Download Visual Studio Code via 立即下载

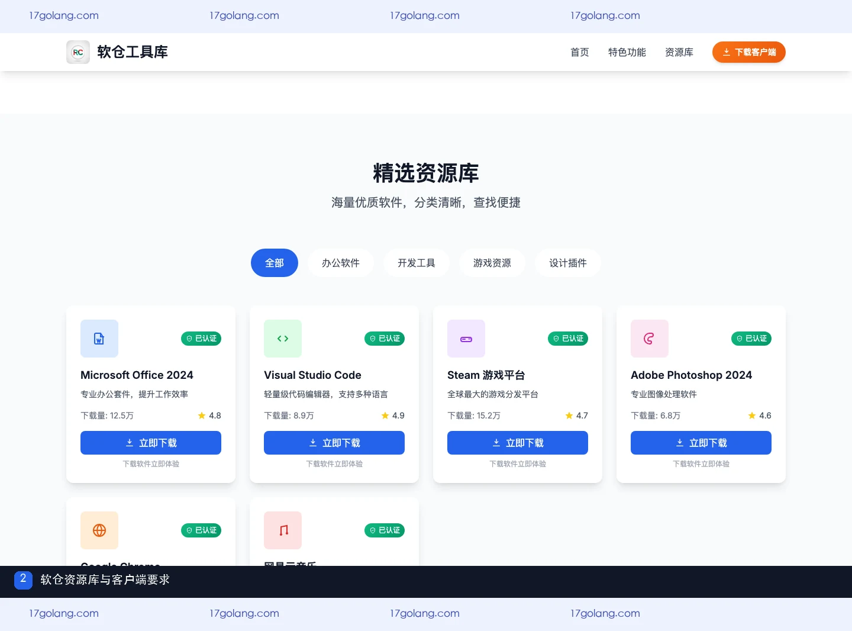(x=334, y=443)
